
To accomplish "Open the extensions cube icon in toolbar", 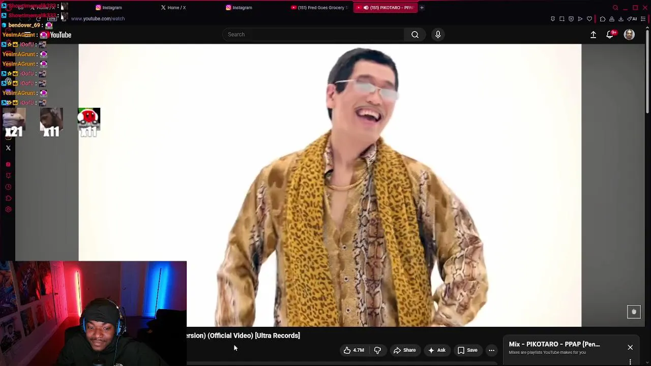I will coord(603,19).
